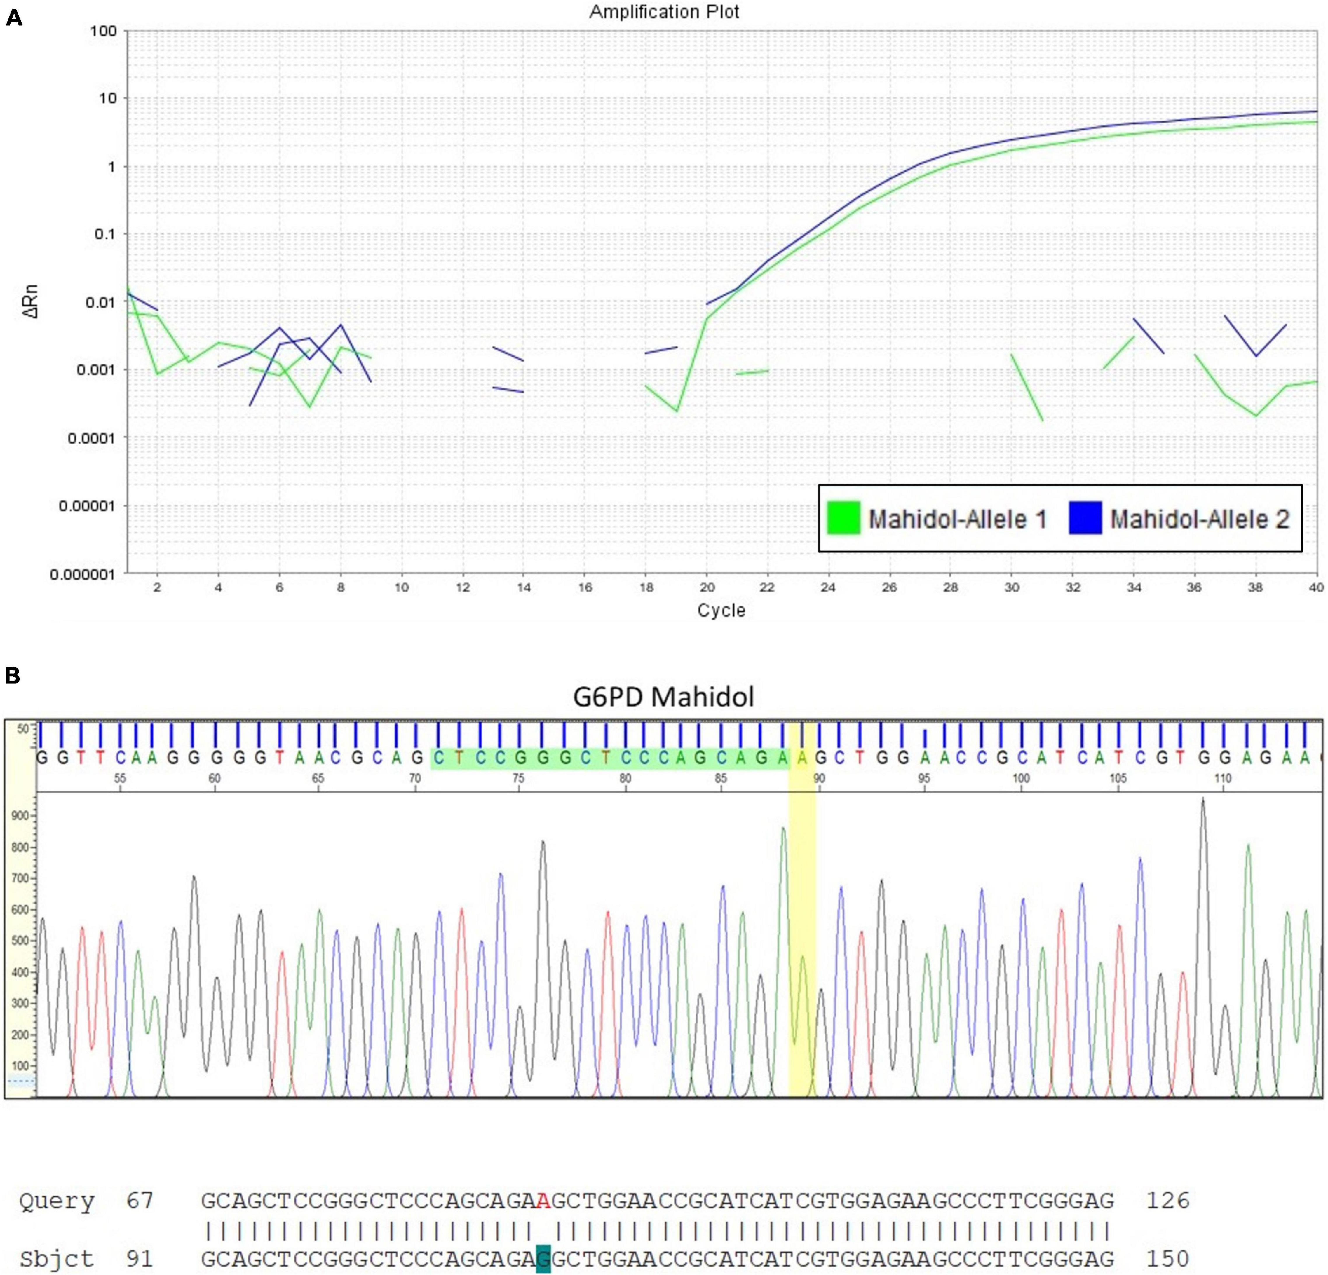Select the 'Mahidol-Allele 1' legend label
Screen dimensions: 1328x1275
[x=958, y=520]
